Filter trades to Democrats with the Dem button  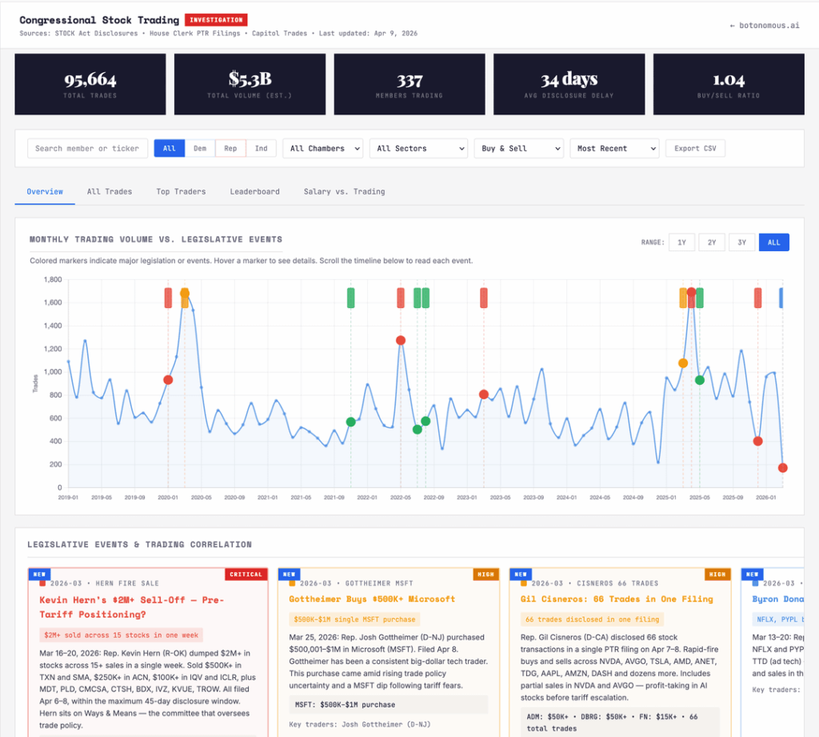(200, 148)
